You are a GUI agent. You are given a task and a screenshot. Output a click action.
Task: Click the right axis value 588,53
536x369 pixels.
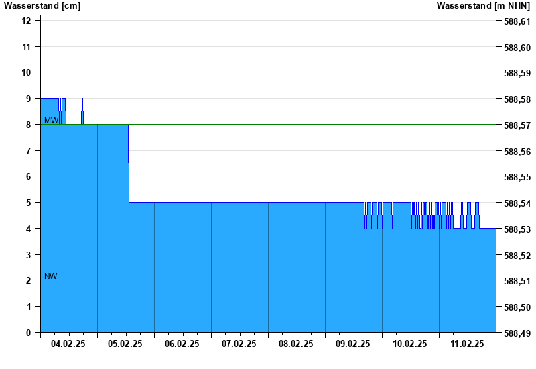[517, 229]
